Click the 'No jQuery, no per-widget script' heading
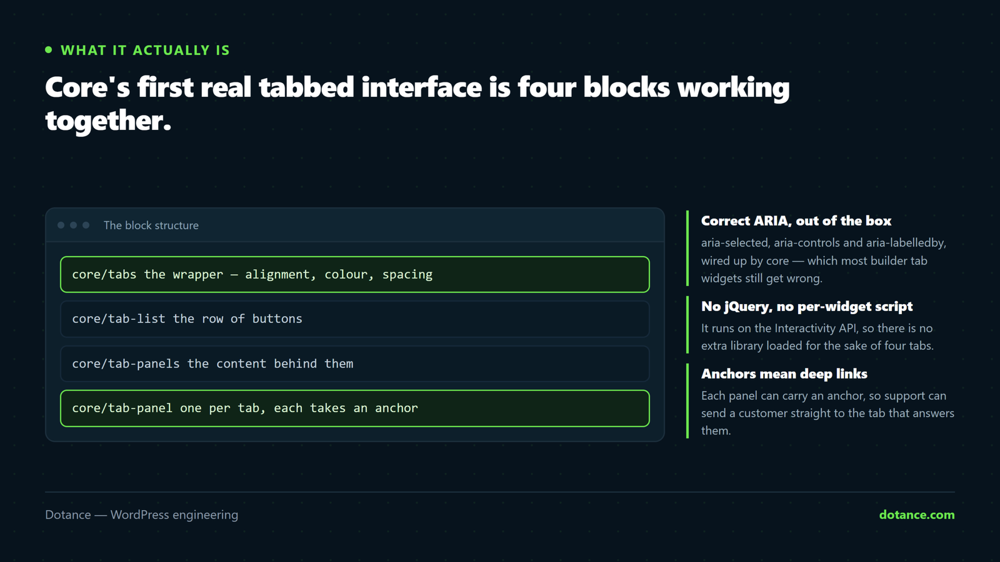This screenshot has height=562, width=1000. [x=806, y=306]
